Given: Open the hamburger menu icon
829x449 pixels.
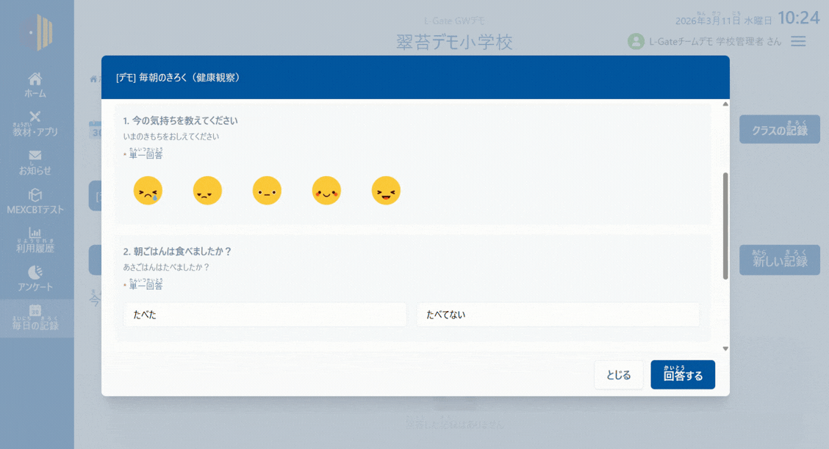Looking at the screenshot, I should coord(798,42).
